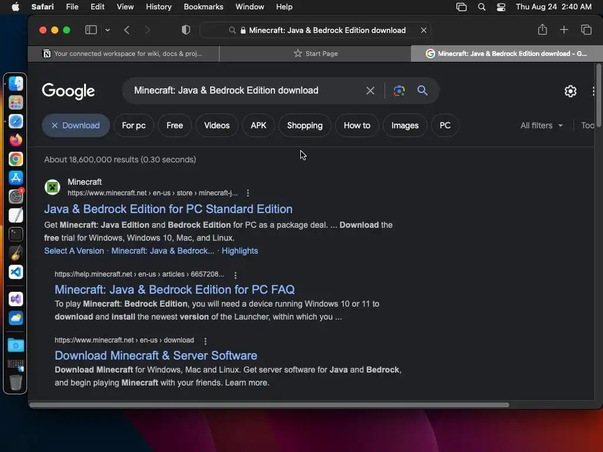Open Minecraft: Java & Bedrock Edition for PC FAQ
Viewport: 603px width, 452px height.
pos(174,289)
